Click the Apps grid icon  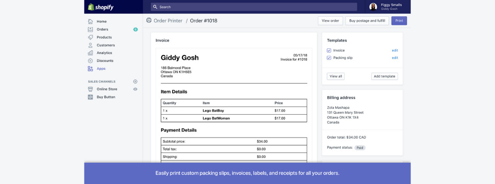click(90, 69)
